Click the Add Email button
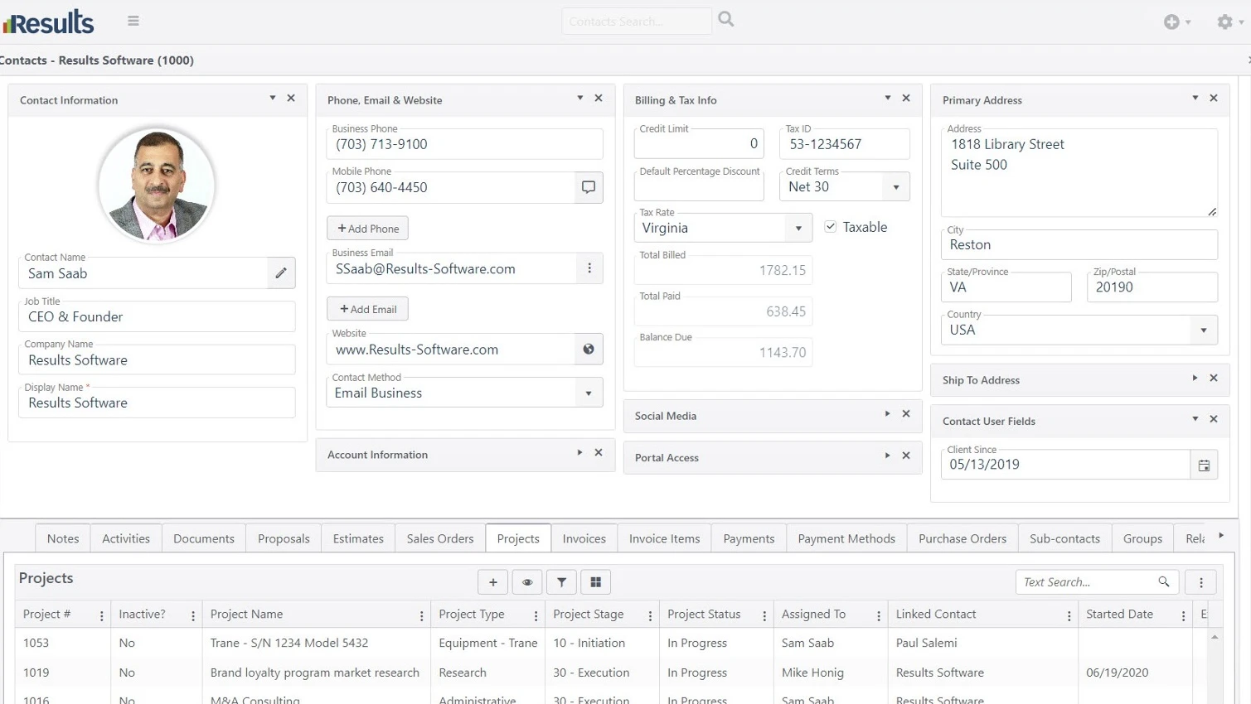This screenshot has width=1251, height=704. tap(367, 309)
